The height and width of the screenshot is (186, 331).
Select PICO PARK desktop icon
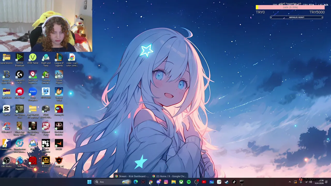pos(46,94)
